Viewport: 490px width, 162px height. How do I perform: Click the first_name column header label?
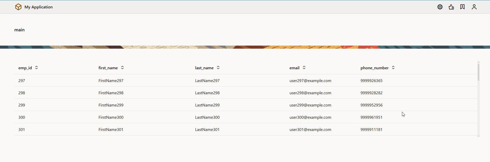click(108, 68)
